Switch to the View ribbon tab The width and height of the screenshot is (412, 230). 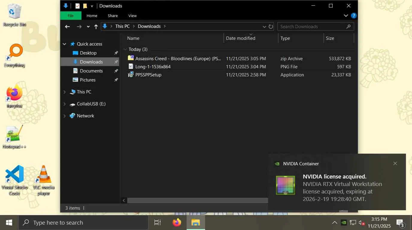133,16
